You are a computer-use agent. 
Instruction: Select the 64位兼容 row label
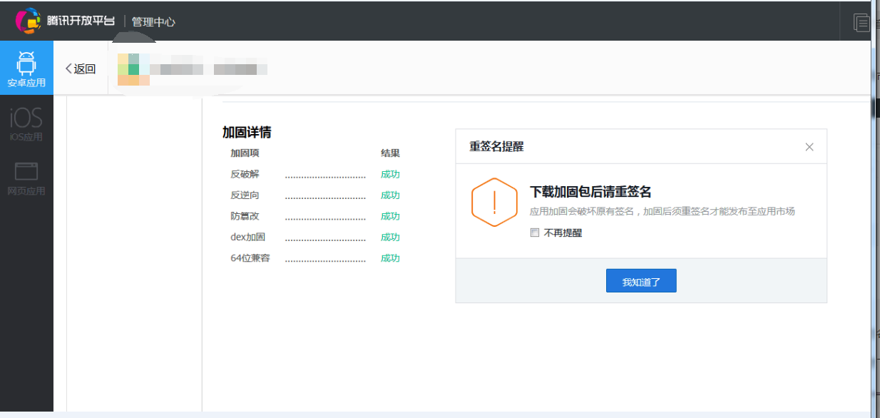250,258
